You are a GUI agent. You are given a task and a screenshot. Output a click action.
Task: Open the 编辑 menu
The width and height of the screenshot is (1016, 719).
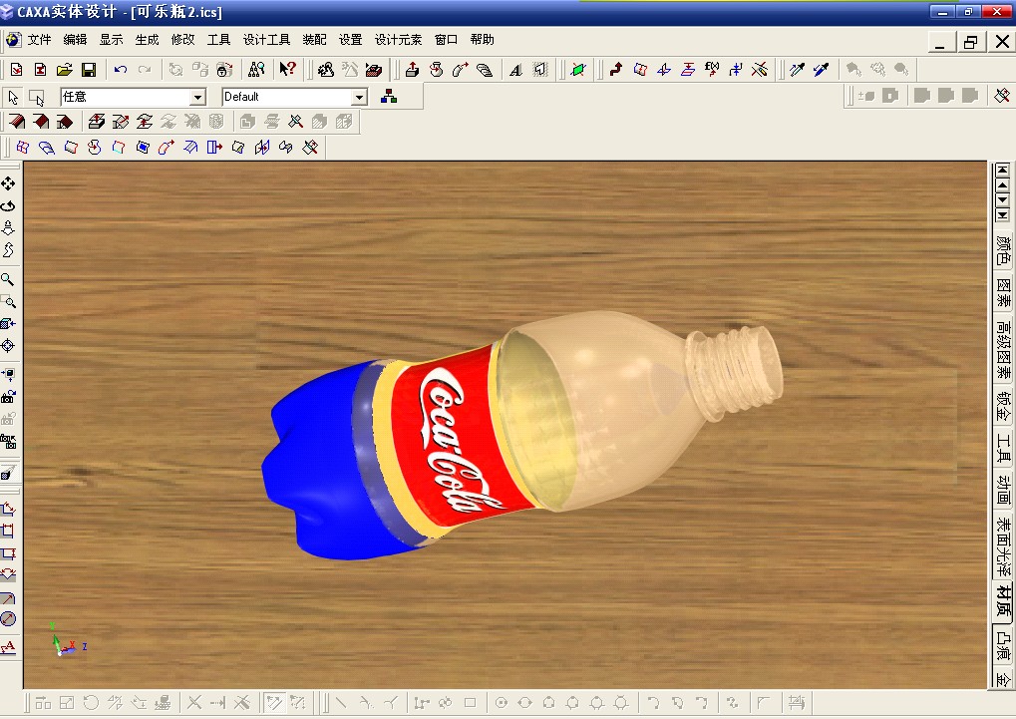(x=75, y=40)
